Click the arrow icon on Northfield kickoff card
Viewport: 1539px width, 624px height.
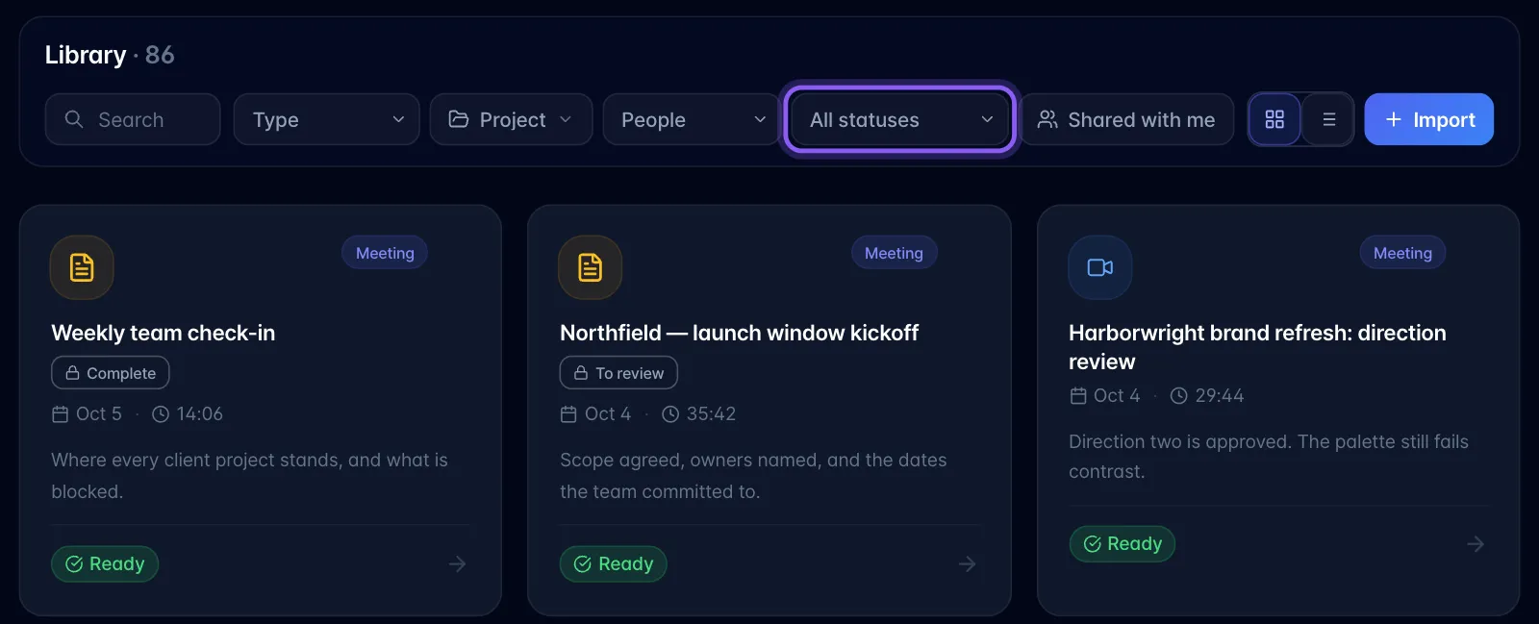click(968, 563)
